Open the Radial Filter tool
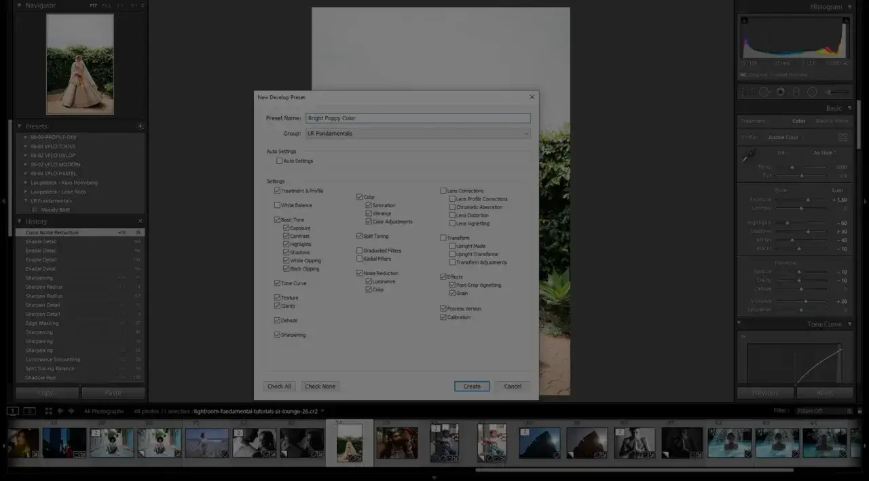The image size is (869, 481). (x=812, y=92)
